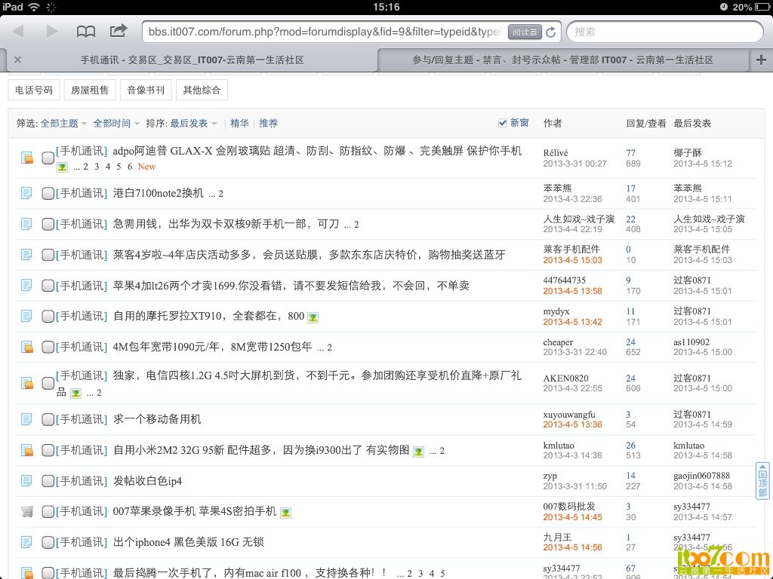Click thread icon beside 港白7100note2换机 post

tap(26, 193)
